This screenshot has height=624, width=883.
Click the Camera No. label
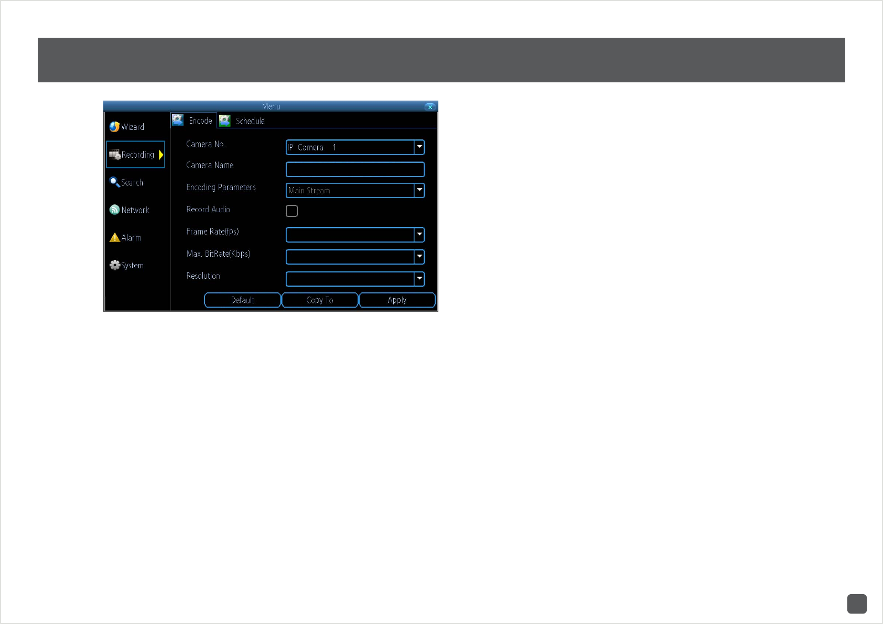click(205, 144)
